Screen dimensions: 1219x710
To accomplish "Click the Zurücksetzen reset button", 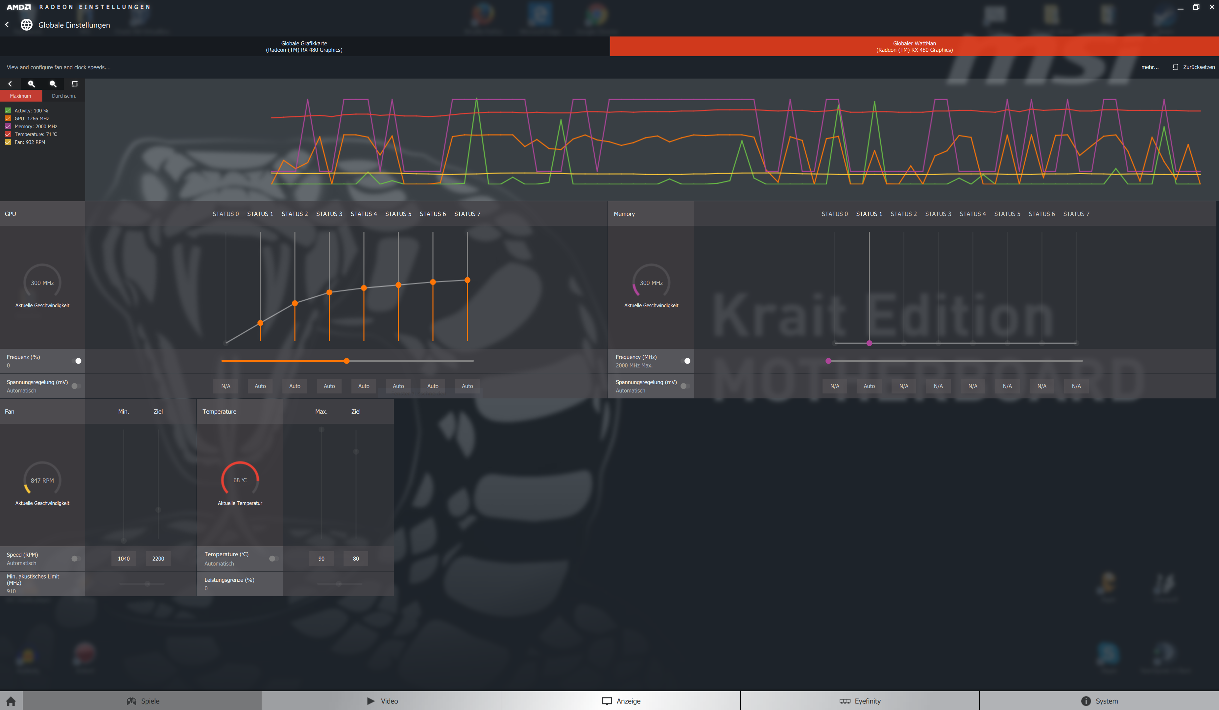I will pos(1193,67).
